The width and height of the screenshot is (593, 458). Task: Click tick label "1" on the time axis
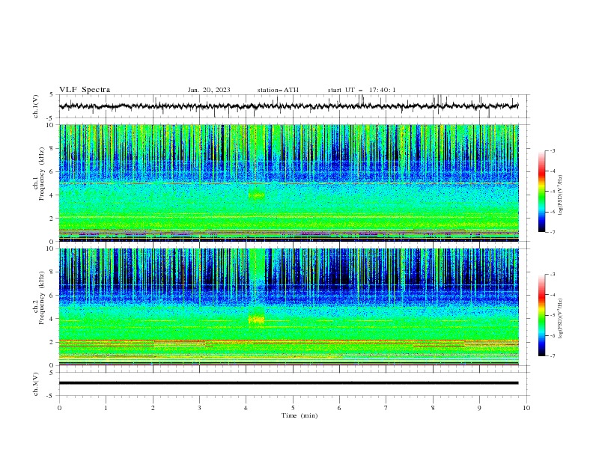coord(106,408)
